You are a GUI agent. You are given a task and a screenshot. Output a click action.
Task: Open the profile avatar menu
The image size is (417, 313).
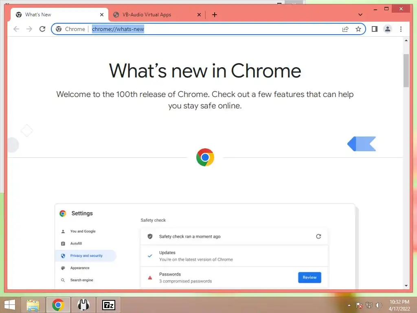(388, 29)
